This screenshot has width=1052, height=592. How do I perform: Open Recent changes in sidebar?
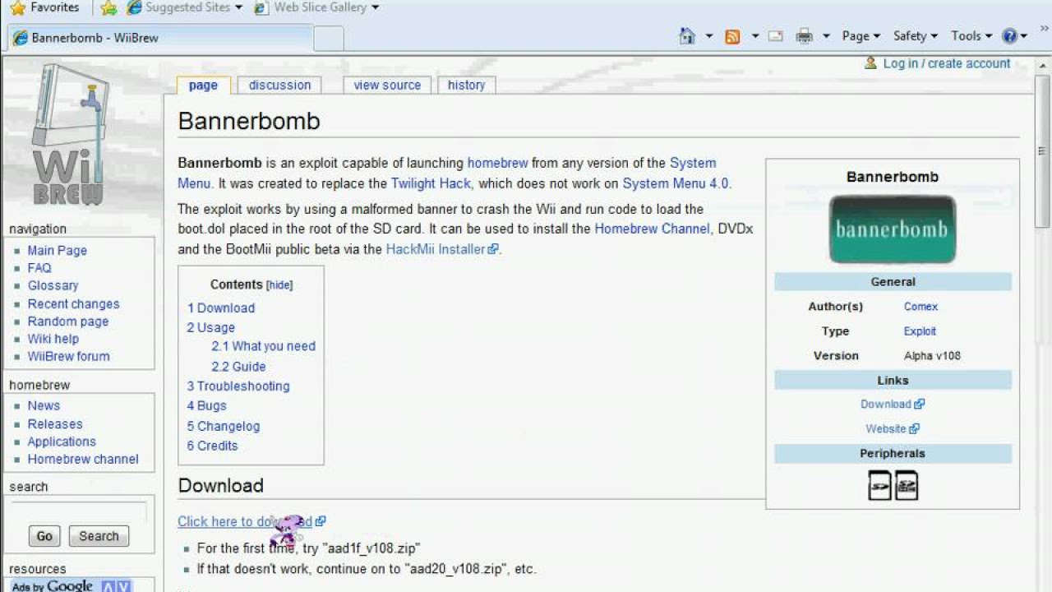click(x=73, y=304)
